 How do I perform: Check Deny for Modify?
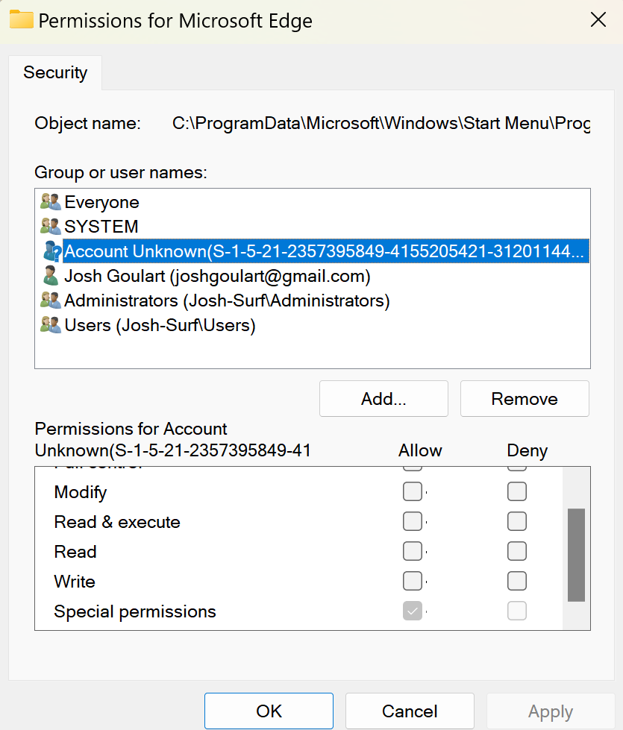click(x=517, y=491)
